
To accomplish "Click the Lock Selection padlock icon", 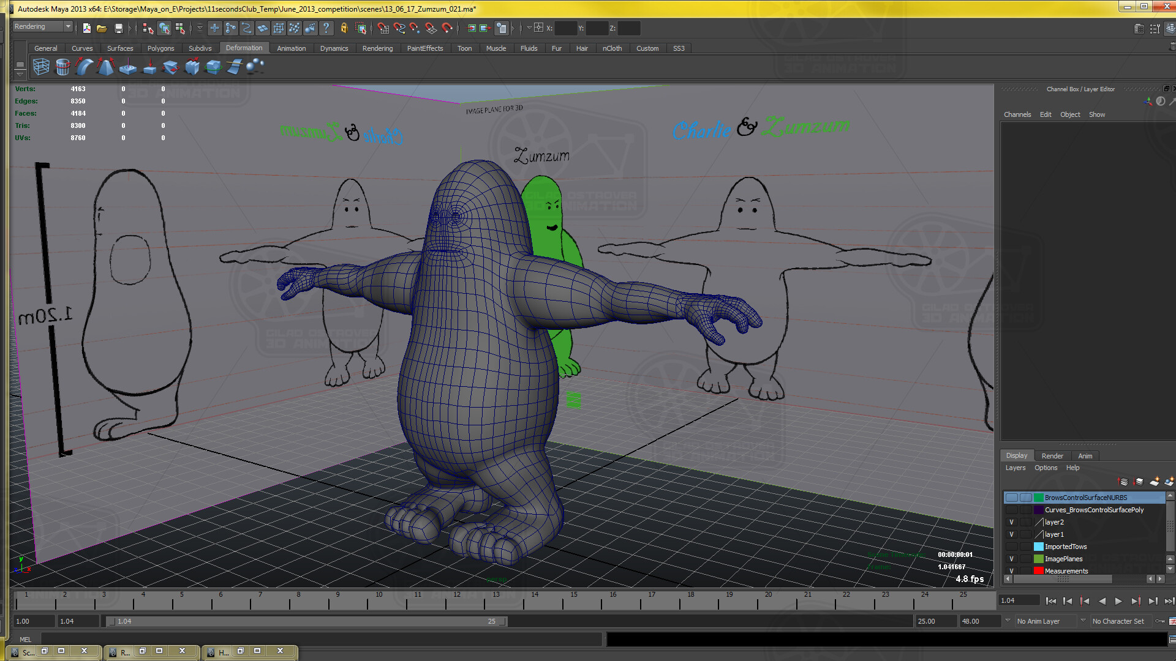I will click(x=344, y=28).
